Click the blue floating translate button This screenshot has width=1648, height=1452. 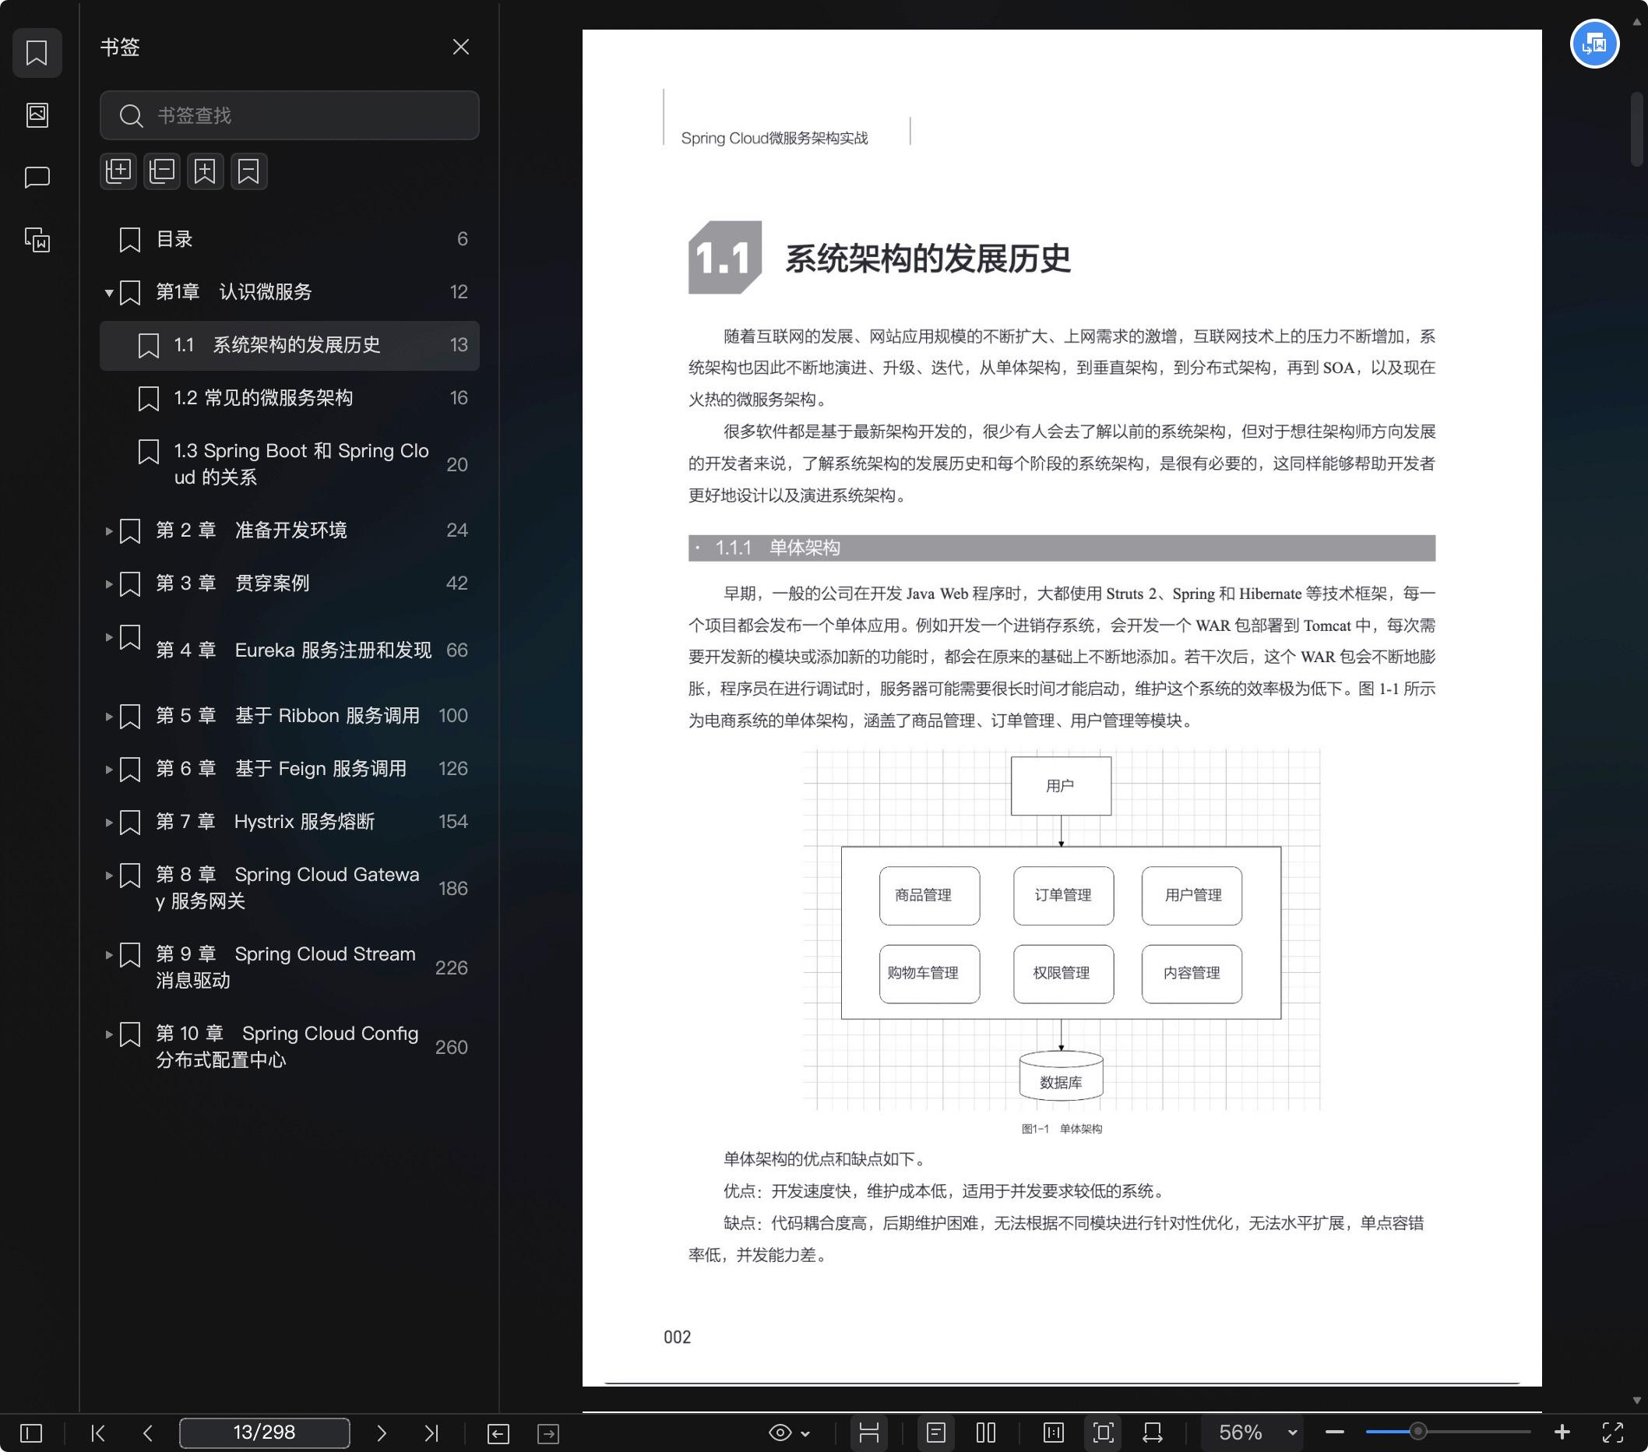pos(1594,44)
